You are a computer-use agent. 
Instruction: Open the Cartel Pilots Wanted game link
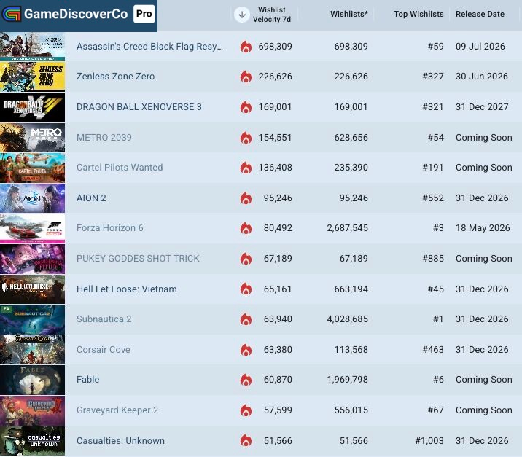120,168
